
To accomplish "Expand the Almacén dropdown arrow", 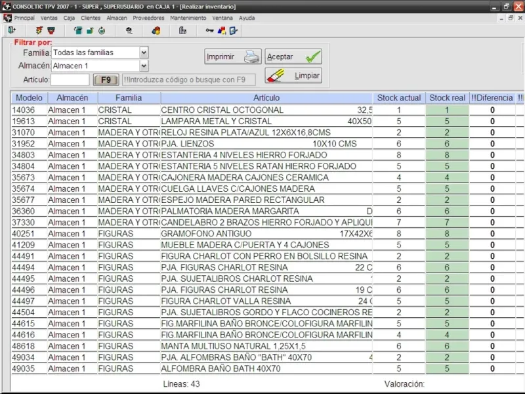I will pyautogui.click(x=144, y=66).
